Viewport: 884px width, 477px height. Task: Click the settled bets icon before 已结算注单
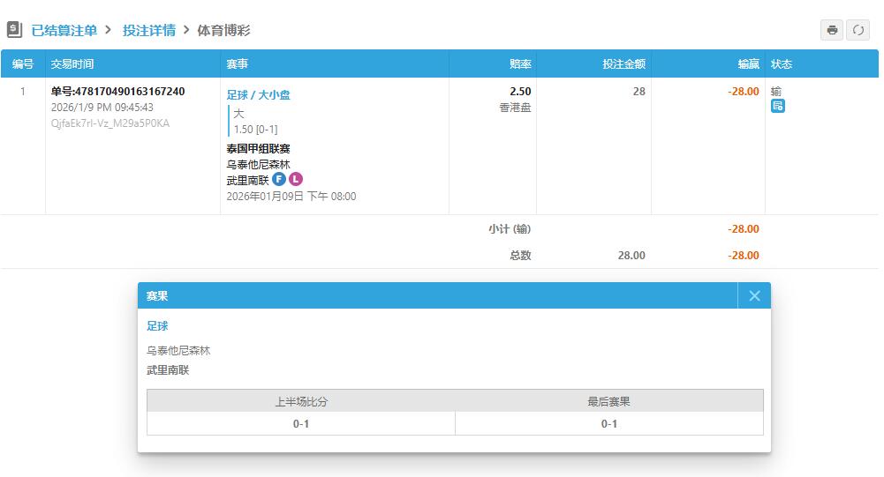pos(14,30)
